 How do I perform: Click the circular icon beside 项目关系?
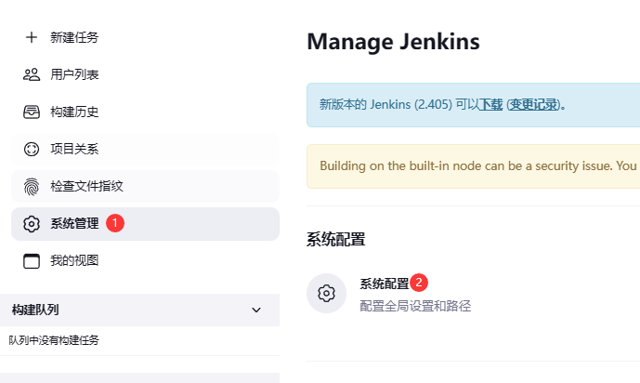click(x=32, y=149)
